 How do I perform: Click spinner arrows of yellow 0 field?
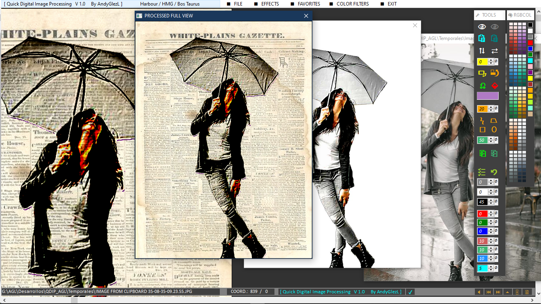point(491,62)
